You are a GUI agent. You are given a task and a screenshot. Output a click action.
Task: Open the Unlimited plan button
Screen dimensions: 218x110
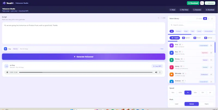tap(210, 3)
